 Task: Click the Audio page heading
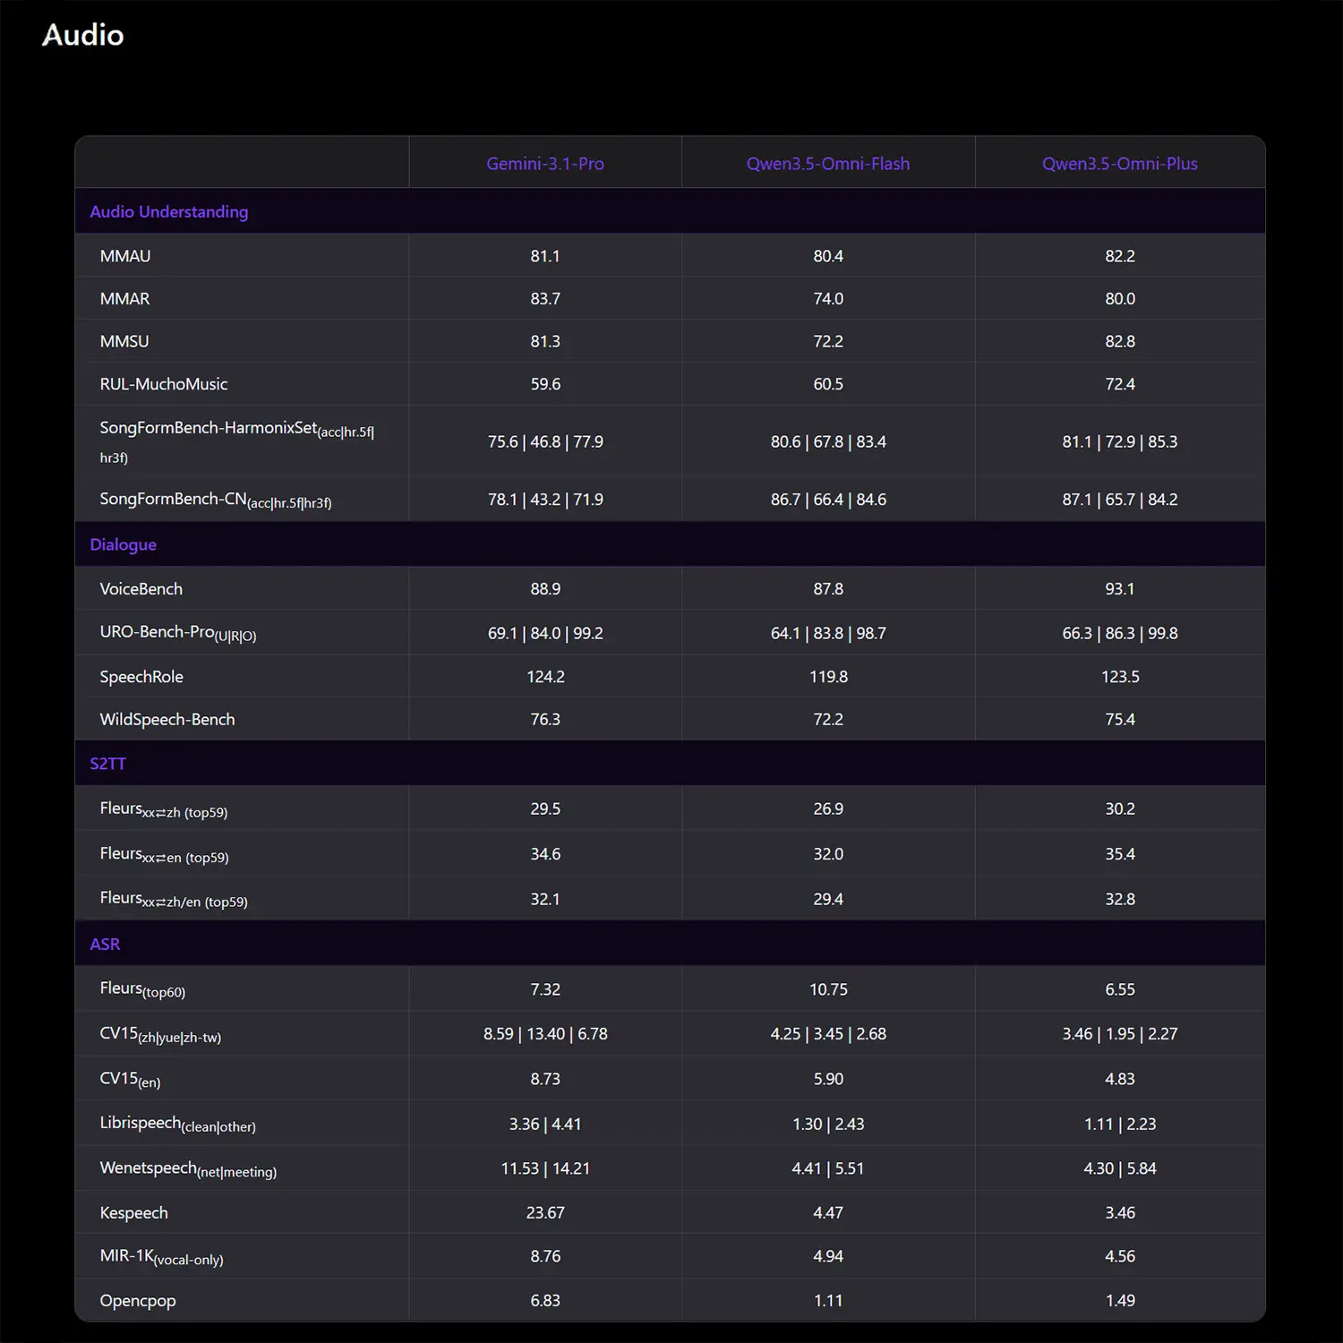coord(83,35)
